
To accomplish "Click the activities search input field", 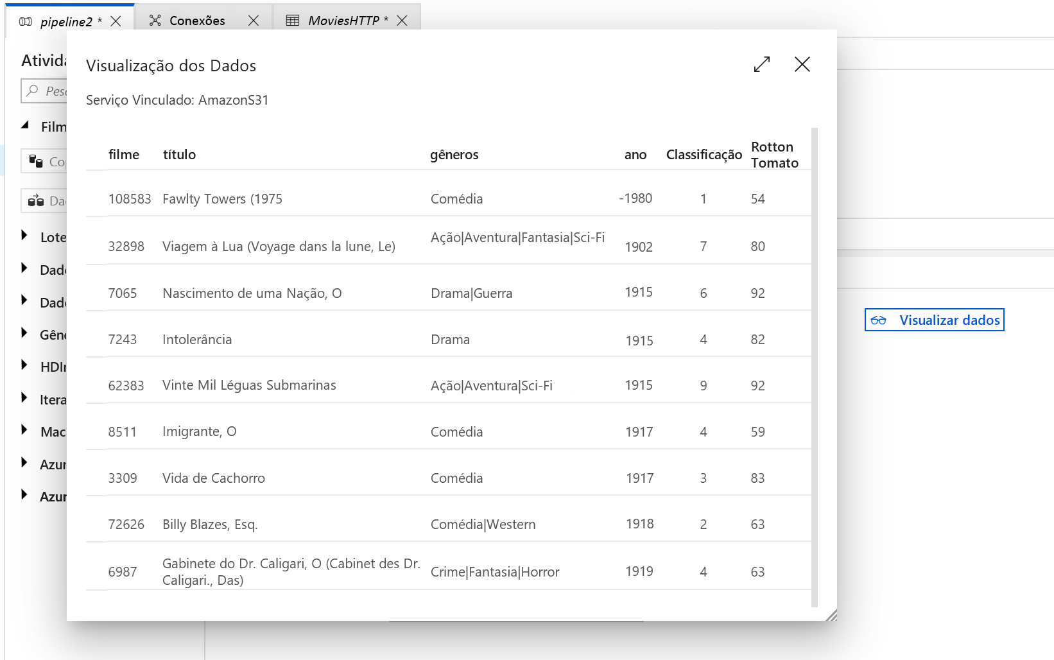I will click(44, 91).
